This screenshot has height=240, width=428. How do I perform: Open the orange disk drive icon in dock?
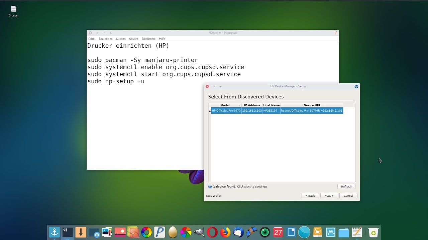coord(317,232)
